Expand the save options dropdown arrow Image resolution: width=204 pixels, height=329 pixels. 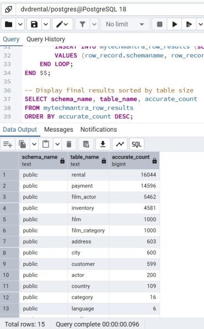[x=46, y=24]
